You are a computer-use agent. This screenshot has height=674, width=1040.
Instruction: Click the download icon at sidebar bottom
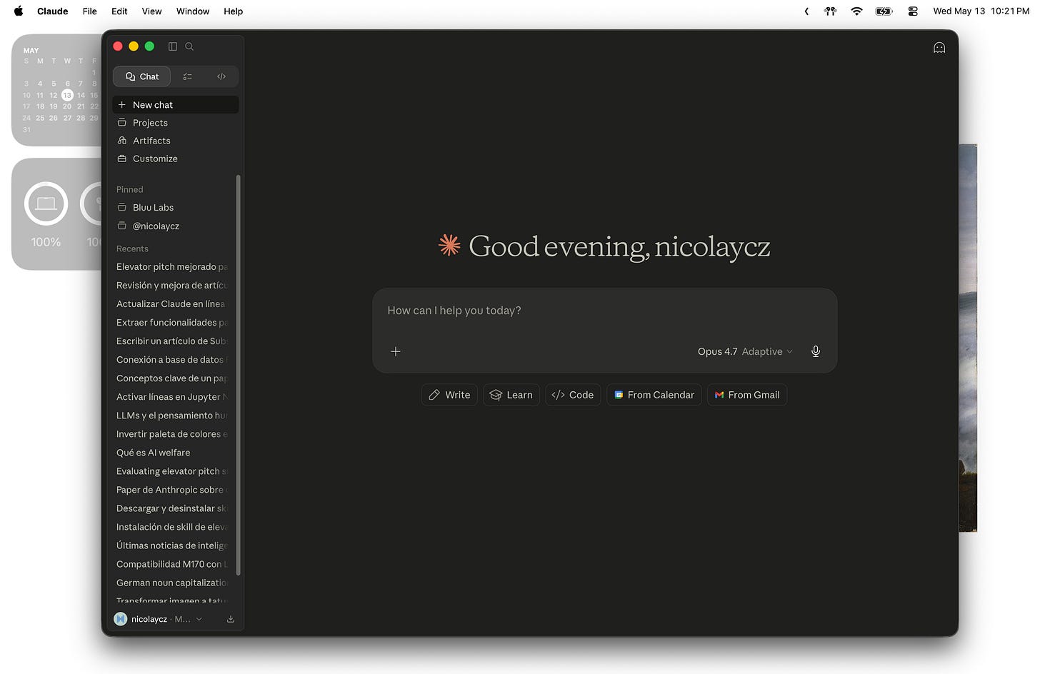(x=231, y=619)
